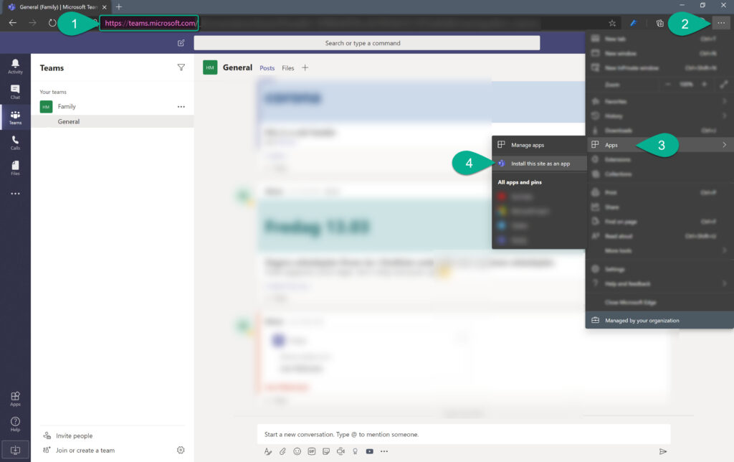The height and width of the screenshot is (462, 734).
Task: Open the Activity feed in Teams sidebar
Action: (15, 66)
